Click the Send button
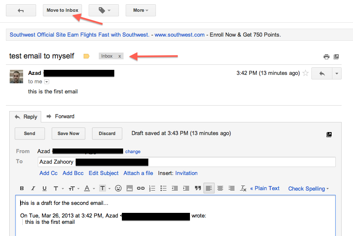353x236 pixels. coord(29,133)
